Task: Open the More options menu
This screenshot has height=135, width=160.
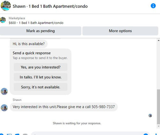Action: point(120,31)
